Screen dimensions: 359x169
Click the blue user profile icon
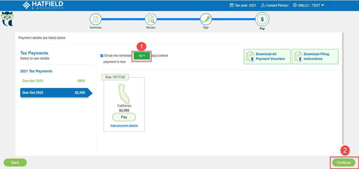[335, 5]
